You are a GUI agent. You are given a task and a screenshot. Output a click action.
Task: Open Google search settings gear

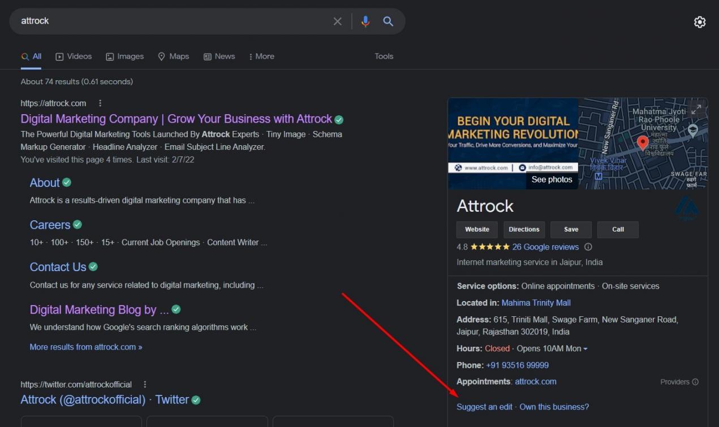pyautogui.click(x=700, y=22)
